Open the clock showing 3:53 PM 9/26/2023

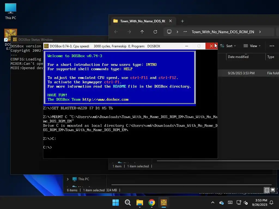[259, 202]
